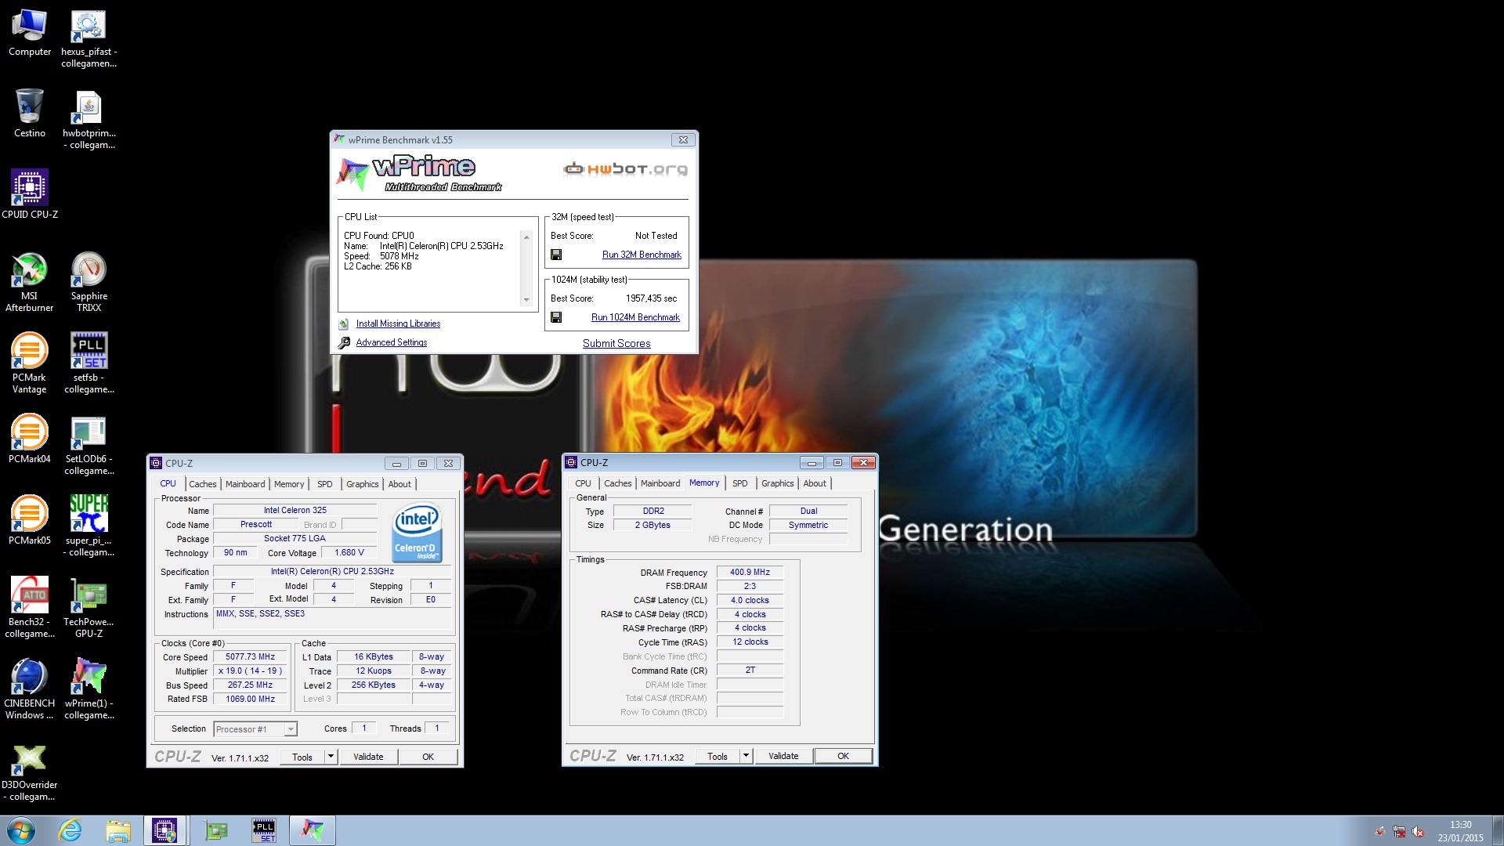Viewport: 1504px width, 846px height.
Task: Click the save icon beside Run 32M Benchmark
Action: (x=556, y=255)
